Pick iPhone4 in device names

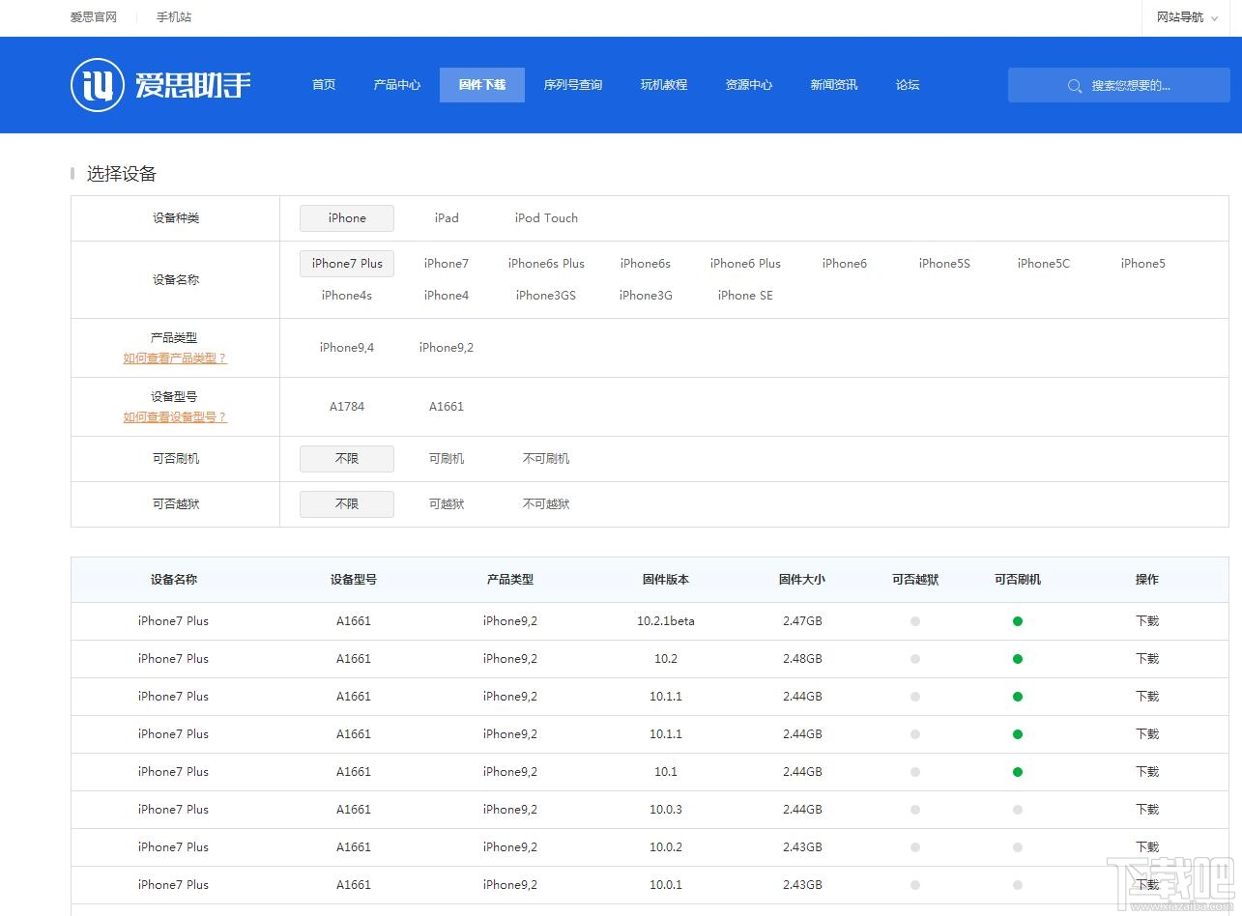447,296
